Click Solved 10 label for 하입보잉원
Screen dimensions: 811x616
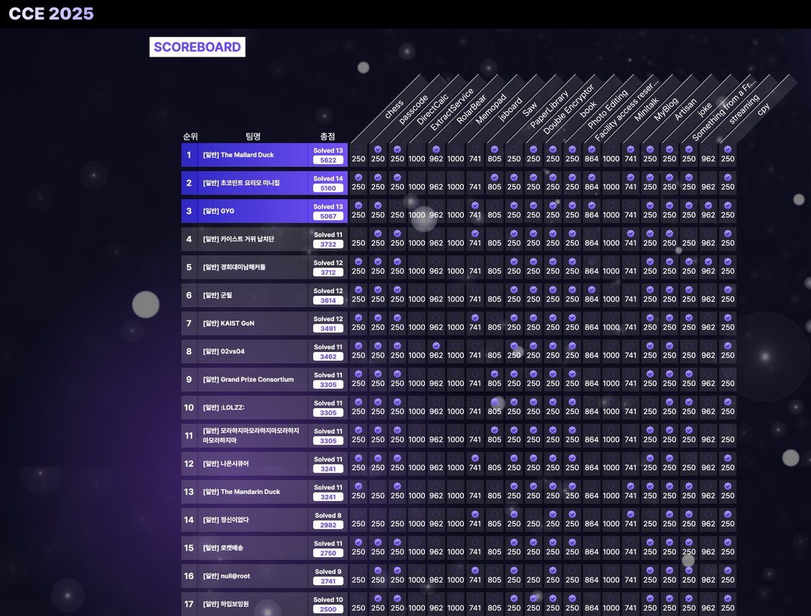tap(328, 600)
